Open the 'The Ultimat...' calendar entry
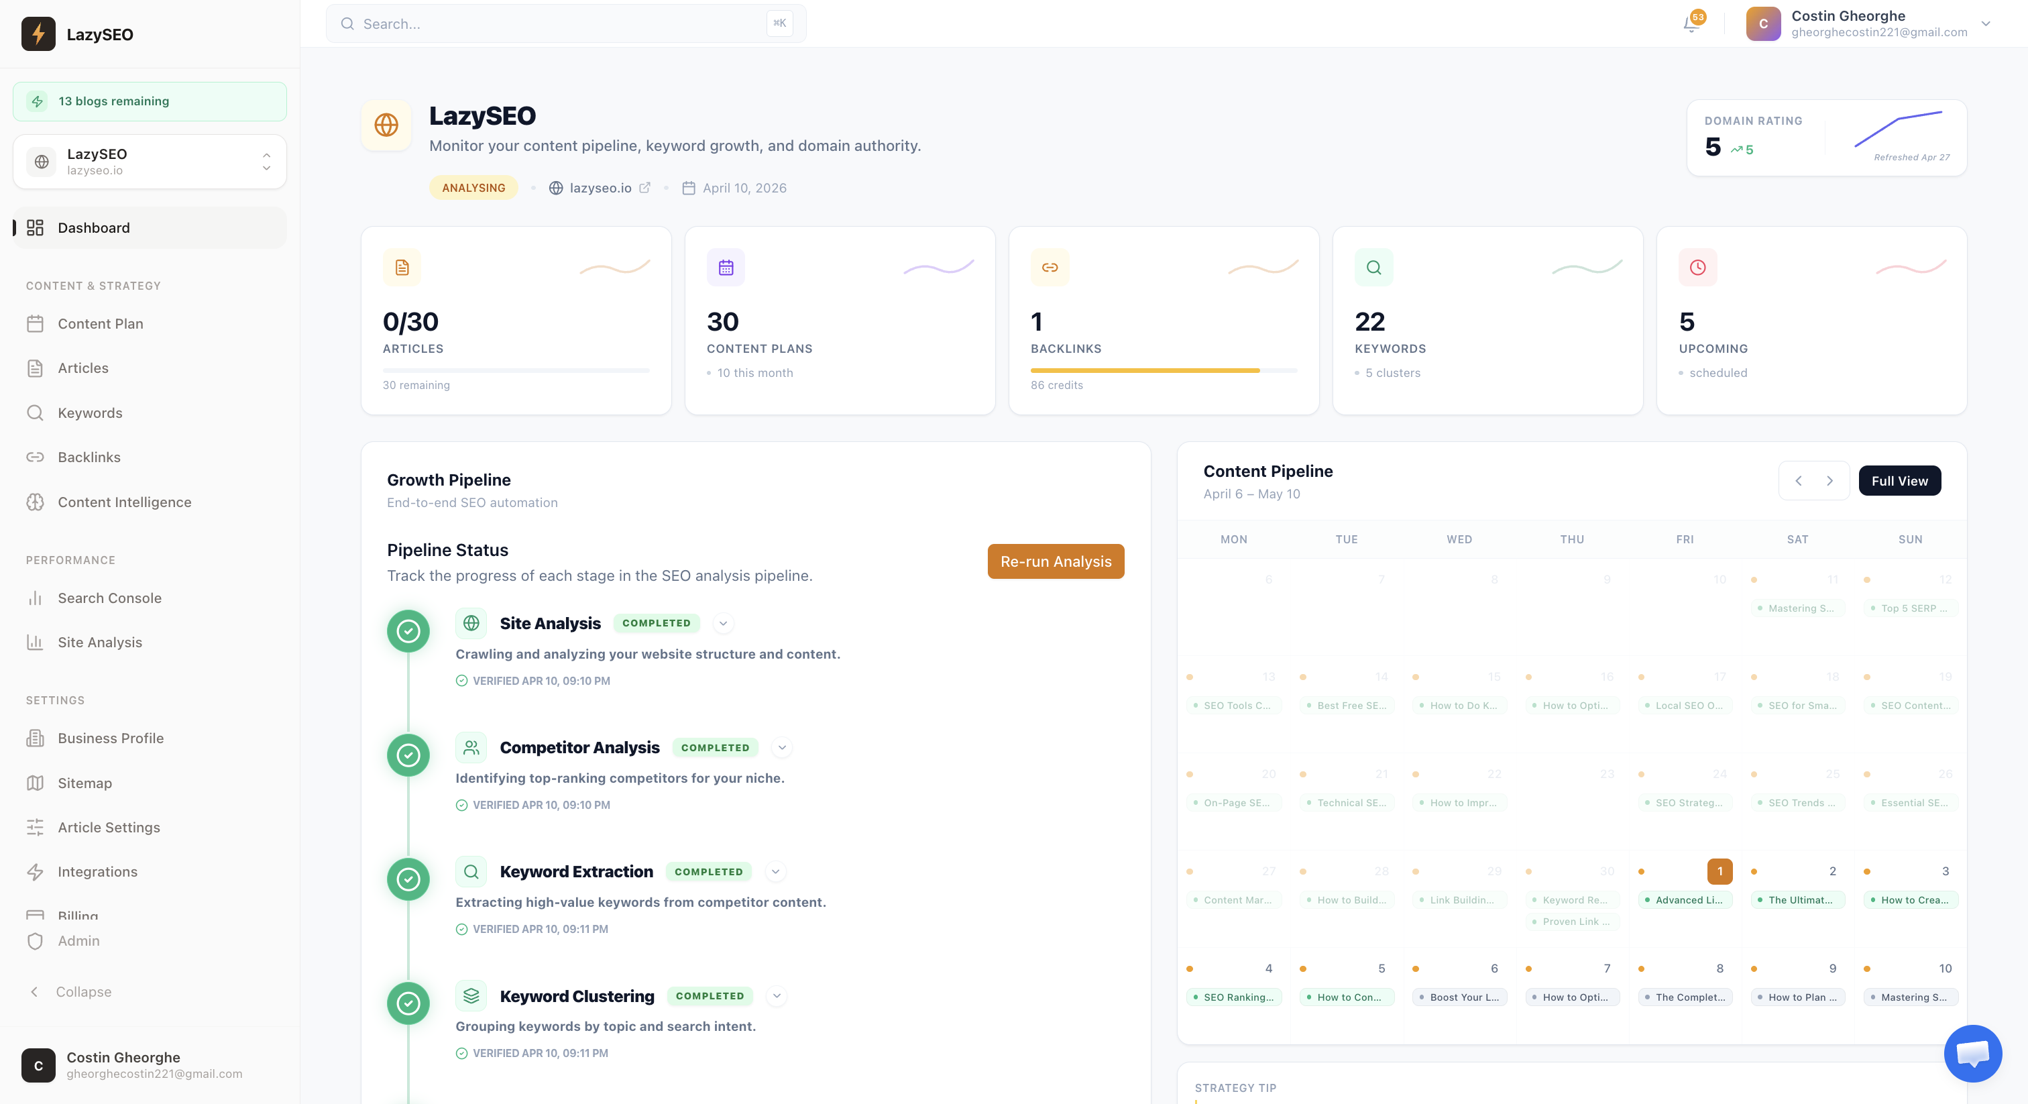This screenshot has height=1104, width=2028. pos(1797,900)
